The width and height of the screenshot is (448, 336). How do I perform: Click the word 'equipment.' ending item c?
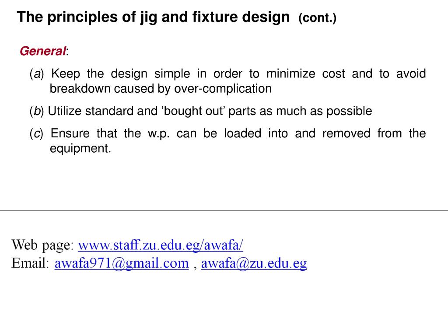[x=80, y=149]
